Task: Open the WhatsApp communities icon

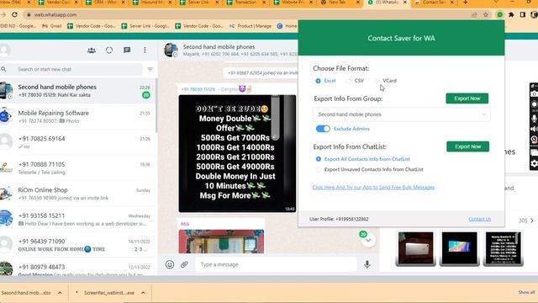Action: [x=92, y=50]
